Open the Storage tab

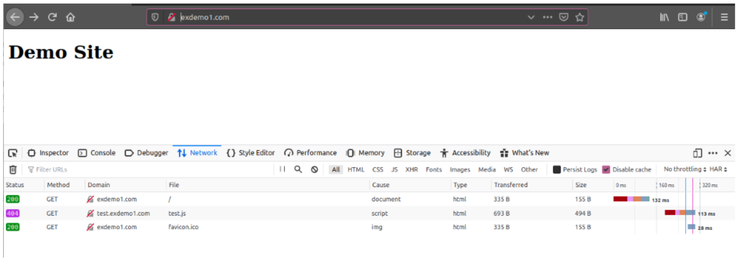coord(412,153)
